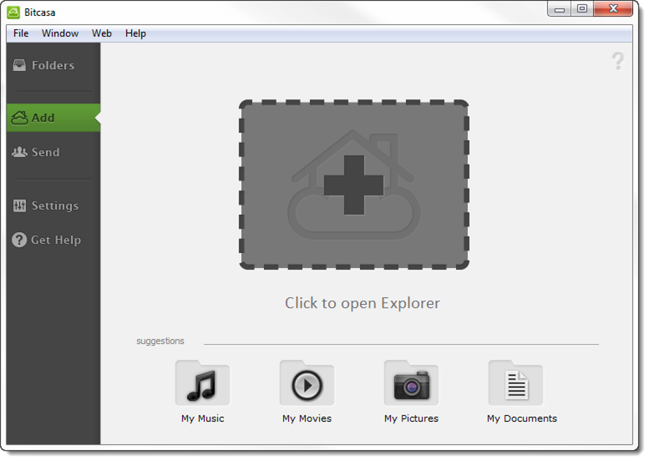Screen dimensions: 649x461
Task: Close the Bitcasa window
Action: pyautogui.click(x=613, y=9)
